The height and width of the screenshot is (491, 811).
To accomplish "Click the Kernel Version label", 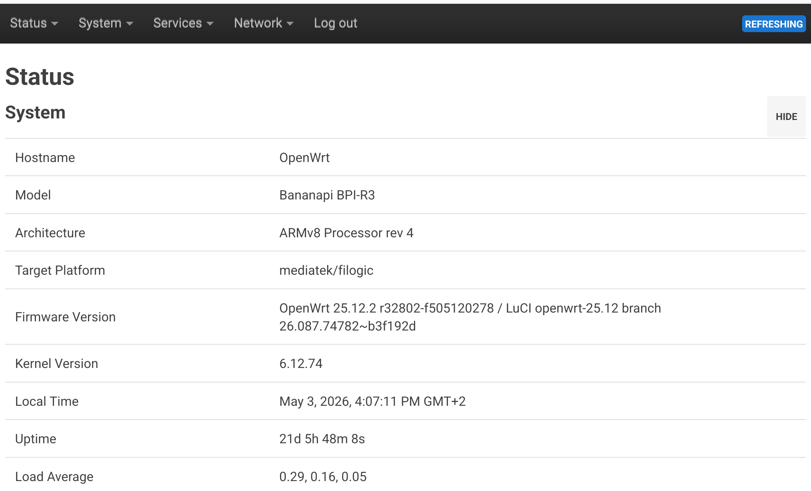I will point(57,363).
